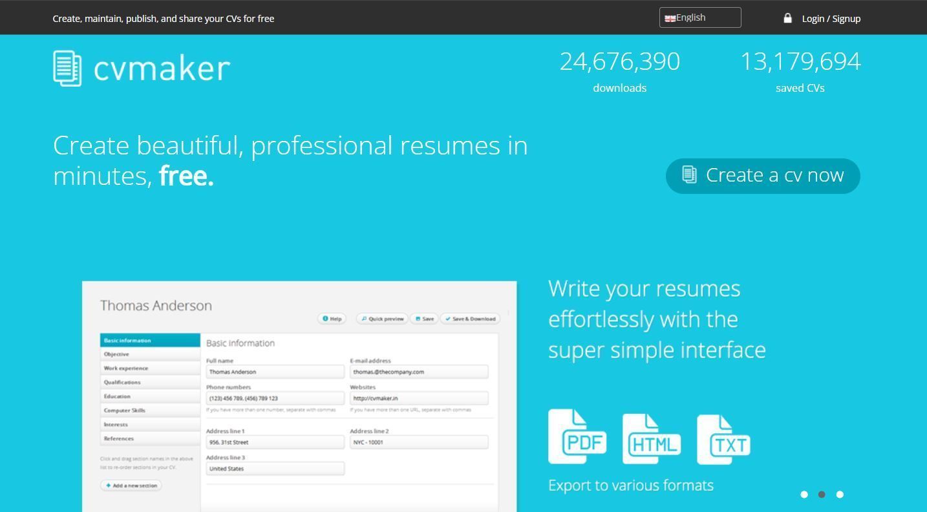The image size is (927, 512).
Task: Click the Address line 1 field
Action: pos(275,442)
